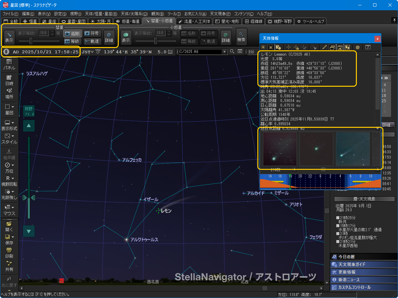Open the 天文現象(P) menu
Screen dimensions: 398x298
coord(220,14)
